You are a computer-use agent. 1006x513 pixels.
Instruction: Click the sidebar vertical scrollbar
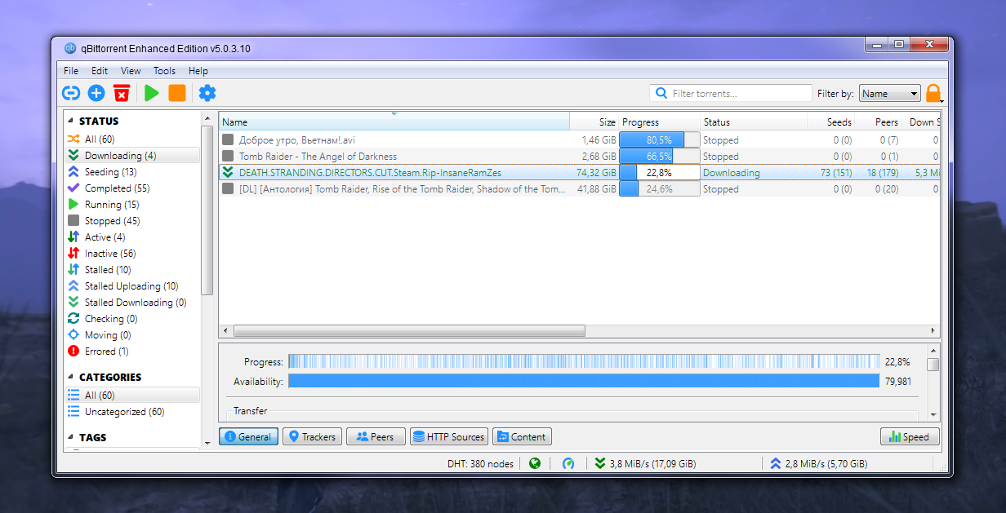click(x=207, y=210)
